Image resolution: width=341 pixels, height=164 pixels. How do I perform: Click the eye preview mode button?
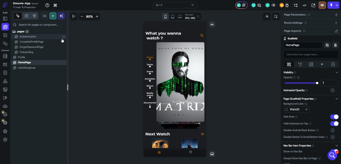coord(322,5)
